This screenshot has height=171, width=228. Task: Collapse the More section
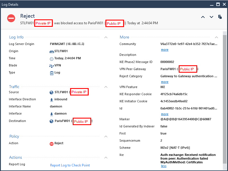(216, 37)
